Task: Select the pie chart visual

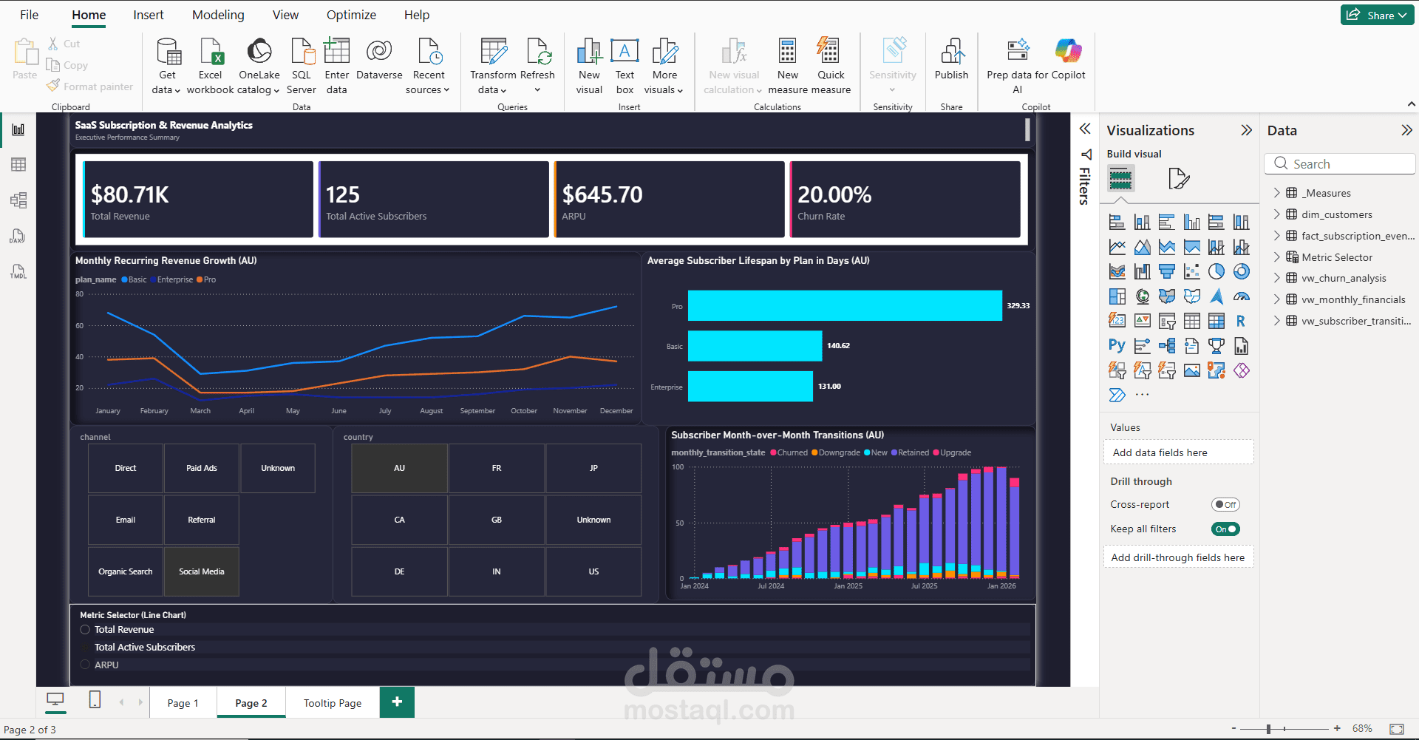Action: pos(1216,271)
